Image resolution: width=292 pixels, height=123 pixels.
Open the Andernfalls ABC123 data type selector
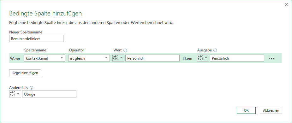pos(15,94)
